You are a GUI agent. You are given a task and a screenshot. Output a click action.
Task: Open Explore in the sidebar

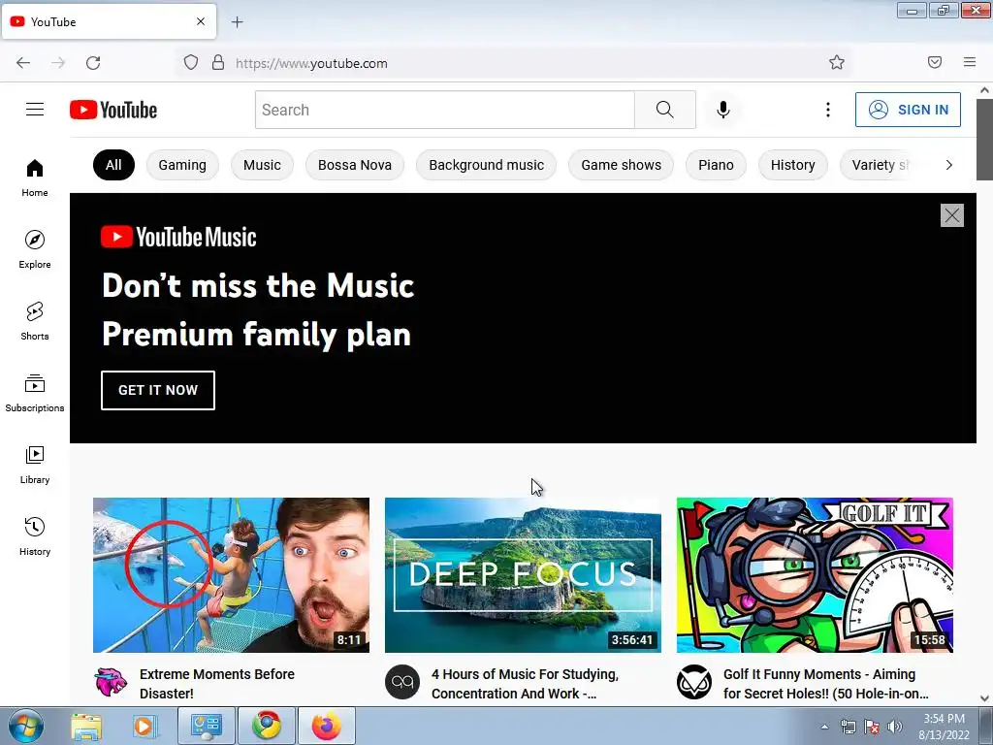tap(35, 249)
